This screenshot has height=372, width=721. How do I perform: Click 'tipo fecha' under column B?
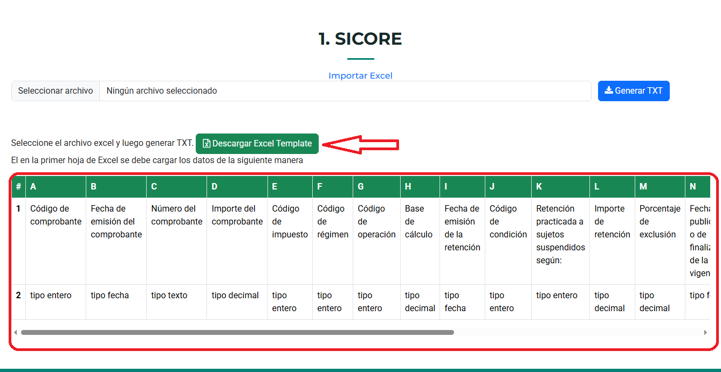pos(116,302)
